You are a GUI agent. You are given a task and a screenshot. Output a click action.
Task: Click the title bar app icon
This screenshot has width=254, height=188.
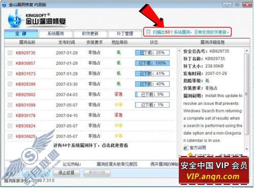point(4,5)
